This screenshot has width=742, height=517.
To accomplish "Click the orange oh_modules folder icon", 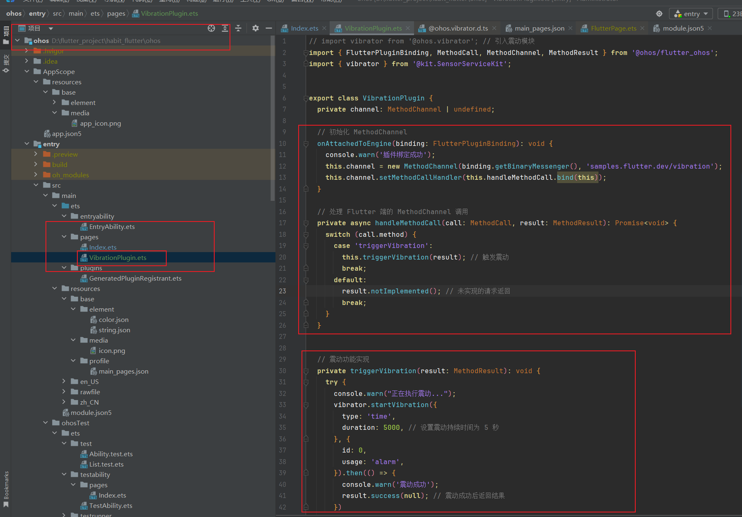I will [47, 175].
